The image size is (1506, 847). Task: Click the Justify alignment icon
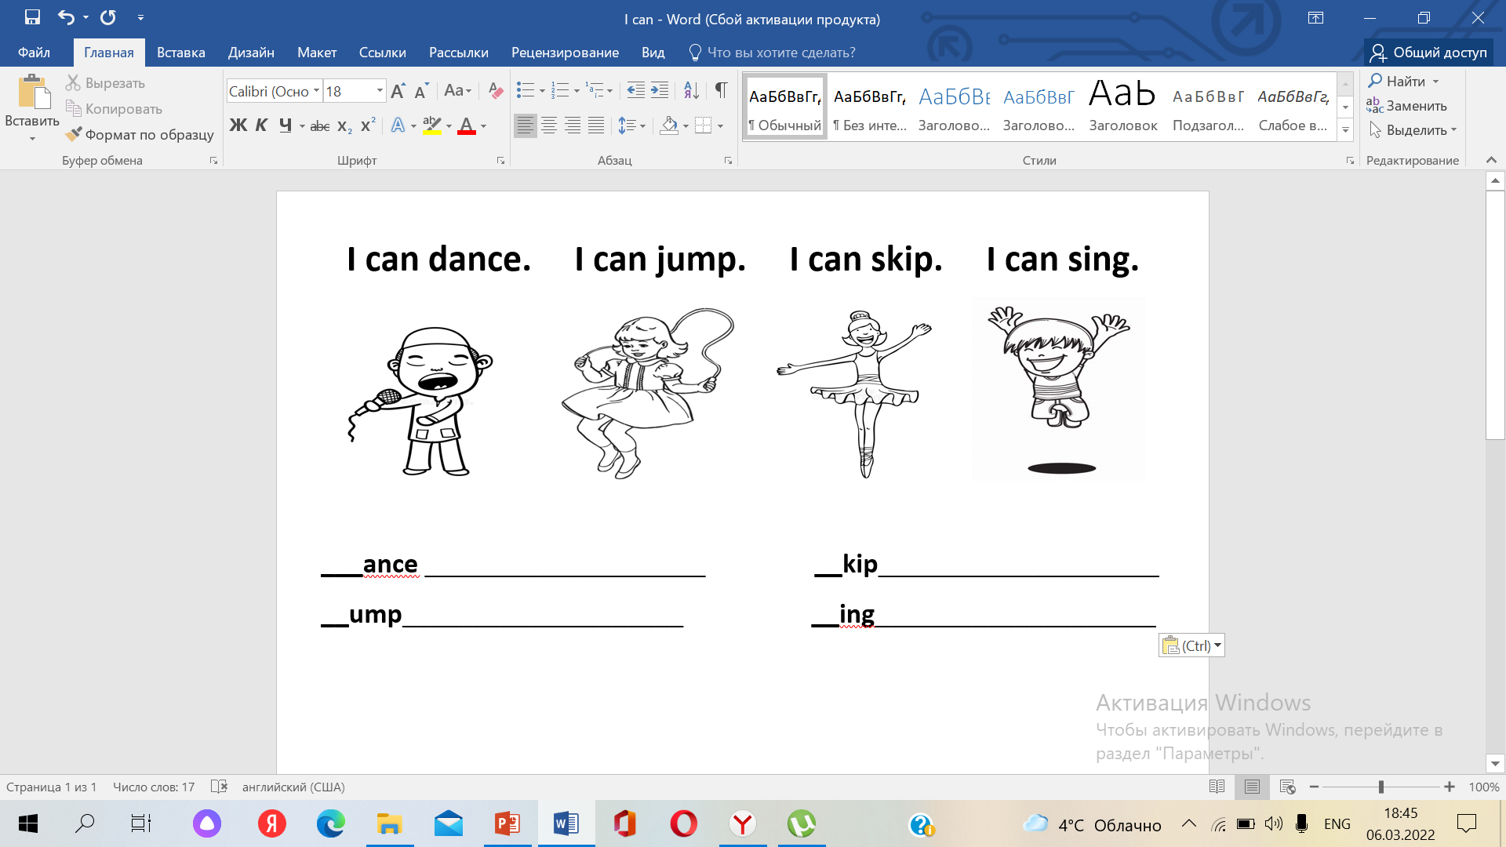coord(596,125)
